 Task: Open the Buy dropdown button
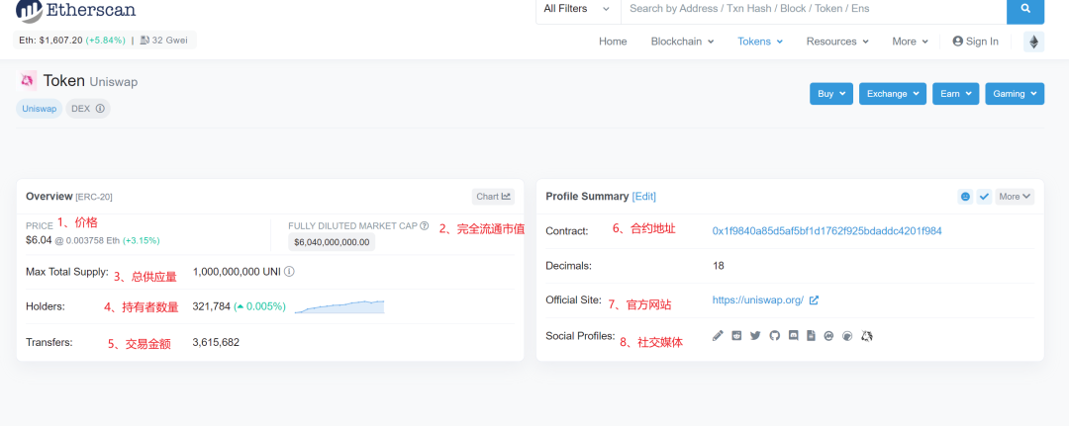coord(831,94)
